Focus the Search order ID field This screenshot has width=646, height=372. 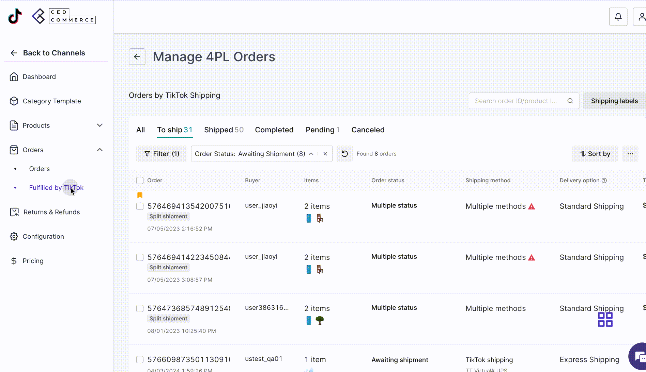[x=516, y=101]
